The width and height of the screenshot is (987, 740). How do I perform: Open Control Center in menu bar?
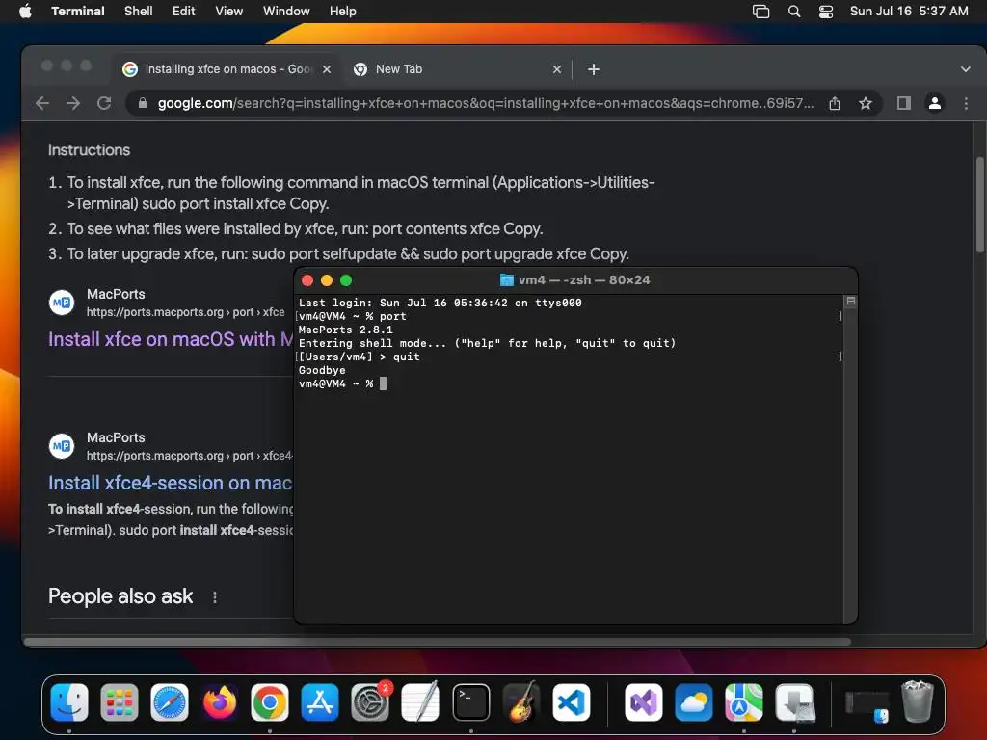[x=826, y=11]
